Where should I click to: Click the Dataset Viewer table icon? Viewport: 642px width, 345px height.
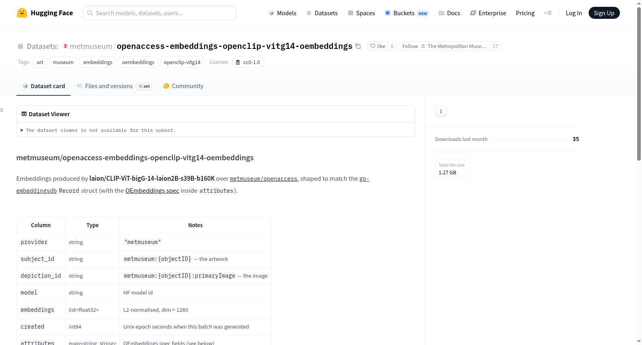coord(24,114)
